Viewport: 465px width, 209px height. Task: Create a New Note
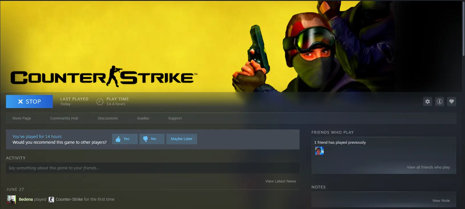click(441, 201)
